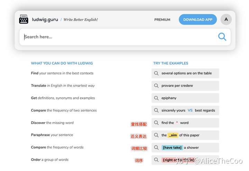
Task: Try the example 'sincerely yours VS best regards'
Action: click(x=185, y=110)
